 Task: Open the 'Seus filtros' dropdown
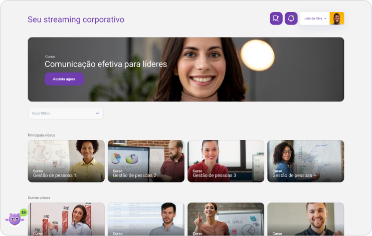click(66, 113)
